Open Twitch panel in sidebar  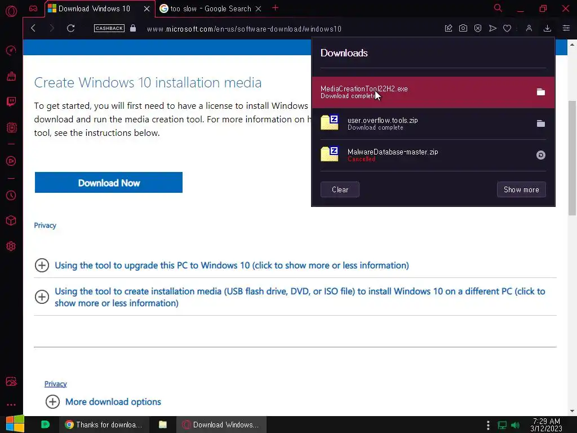pos(11,101)
